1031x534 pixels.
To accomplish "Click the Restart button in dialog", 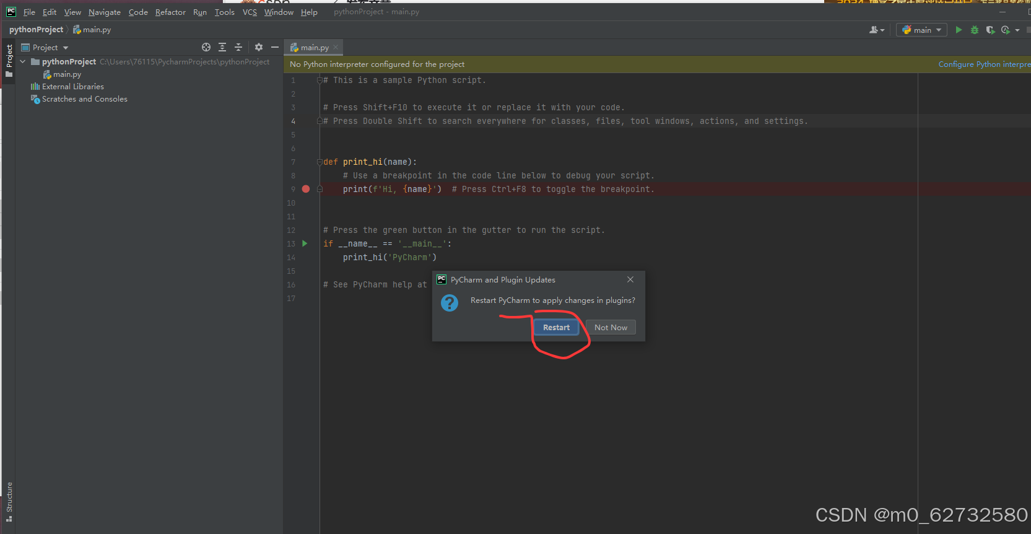I will (556, 327).
